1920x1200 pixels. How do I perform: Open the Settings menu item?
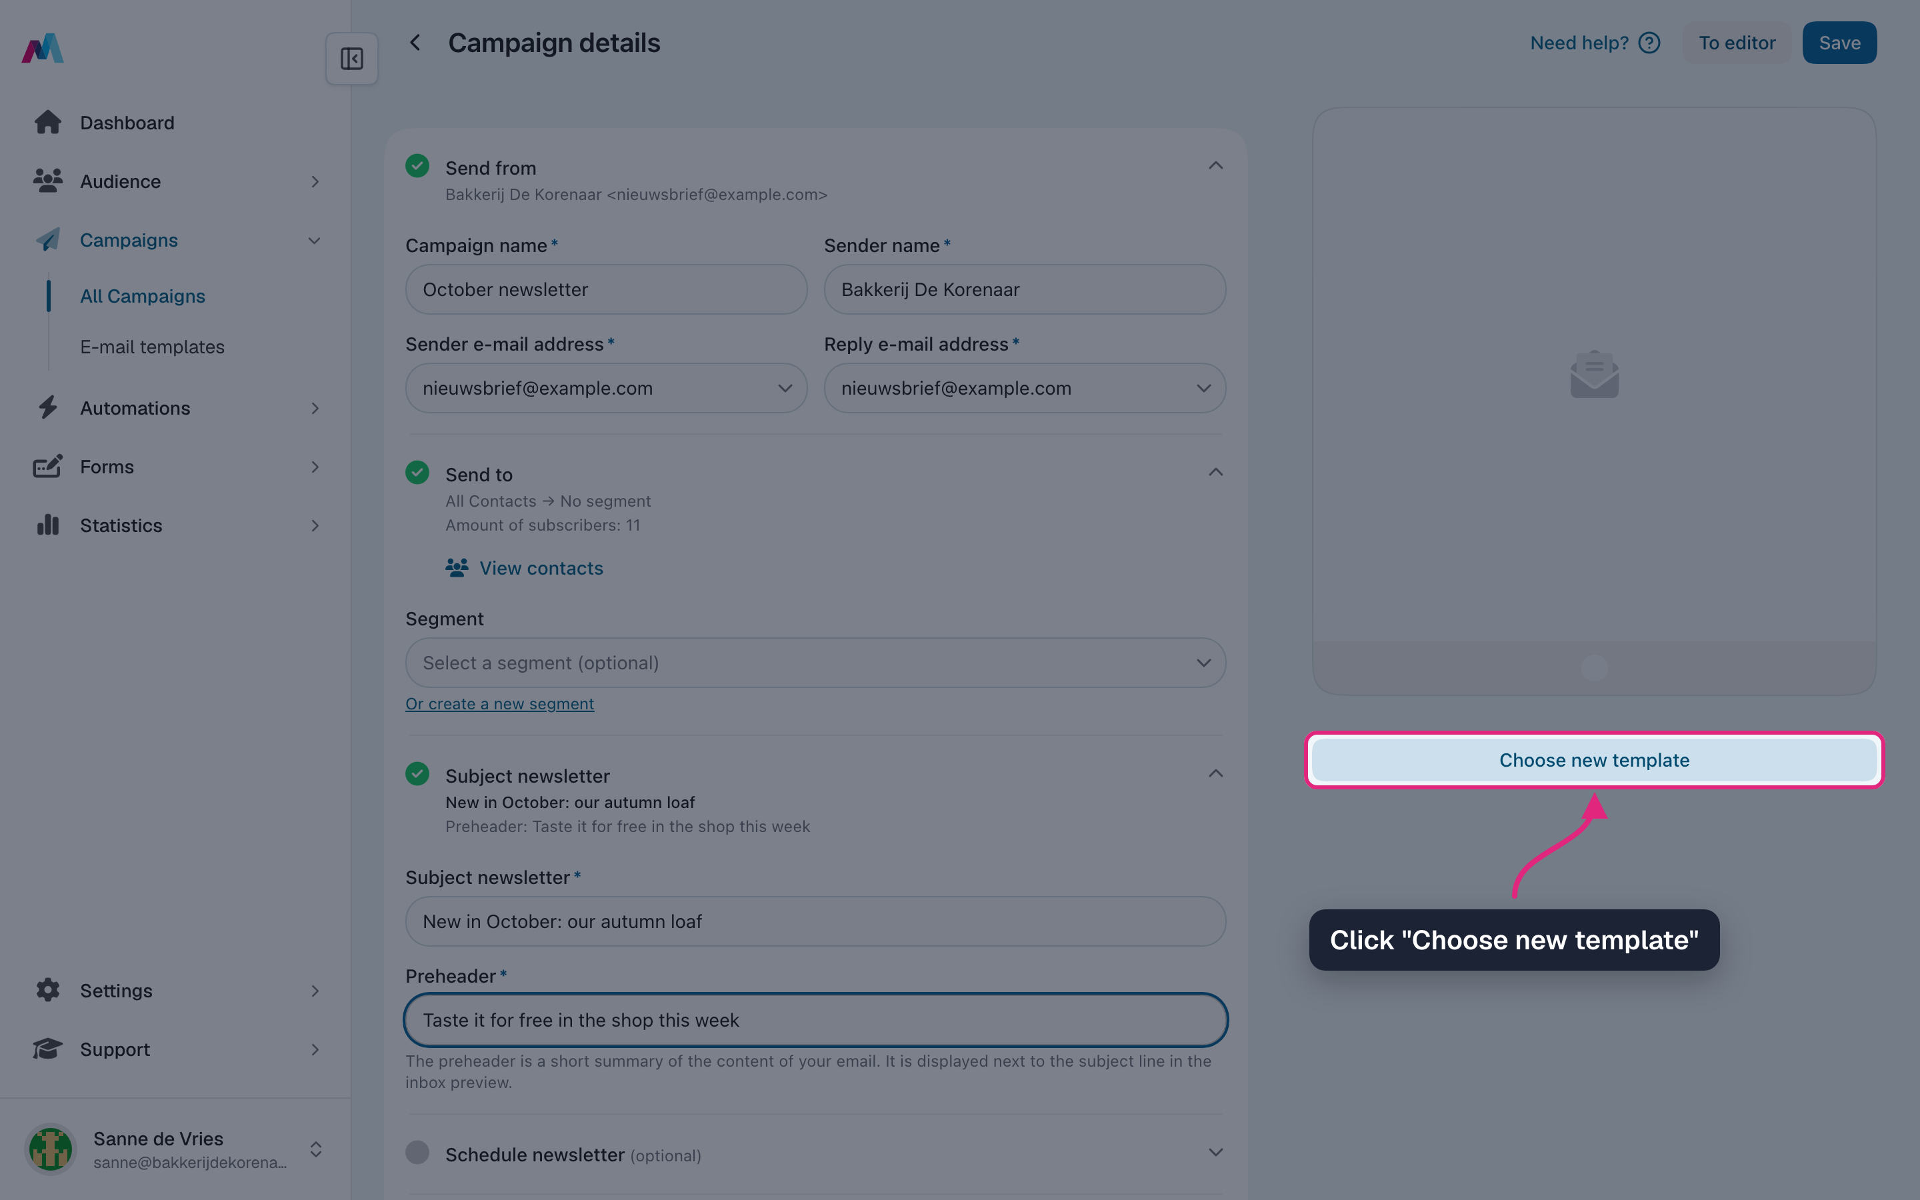click(x=116, y=991)
